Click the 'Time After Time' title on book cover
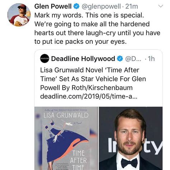Viewport: 170px width, 170px height. pos(78,160)
